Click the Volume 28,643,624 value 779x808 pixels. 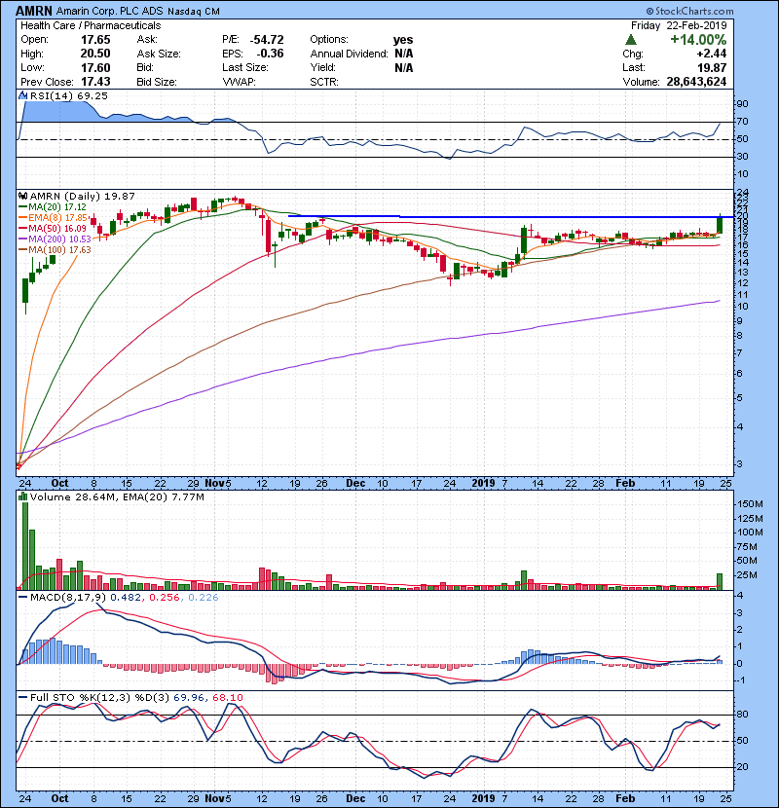click(696, 82)
